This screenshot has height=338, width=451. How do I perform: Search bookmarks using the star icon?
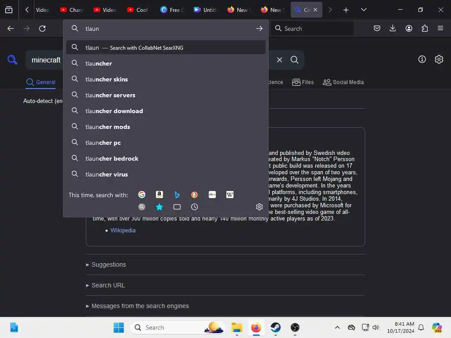tap(159, 207)
